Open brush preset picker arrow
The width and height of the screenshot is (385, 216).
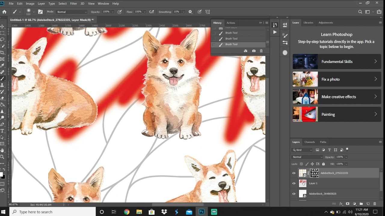point(33,12)
